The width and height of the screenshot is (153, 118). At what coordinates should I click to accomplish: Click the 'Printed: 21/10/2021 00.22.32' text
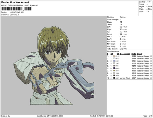click(x=101, y=116)
